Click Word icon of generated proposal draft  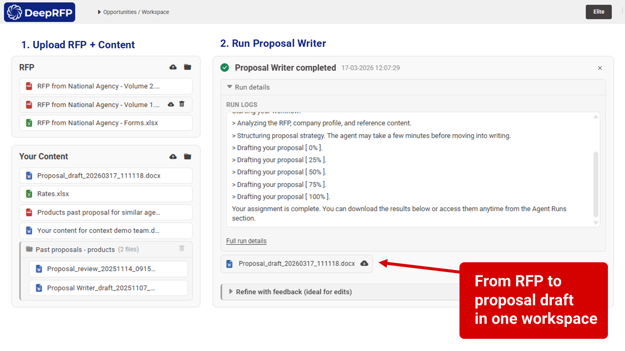tap(229, 264)
